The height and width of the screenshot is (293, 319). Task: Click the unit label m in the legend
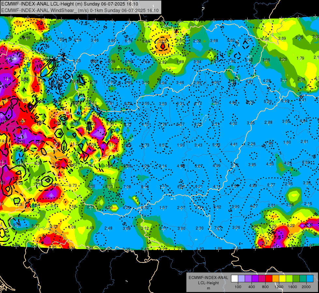(208, 288)
